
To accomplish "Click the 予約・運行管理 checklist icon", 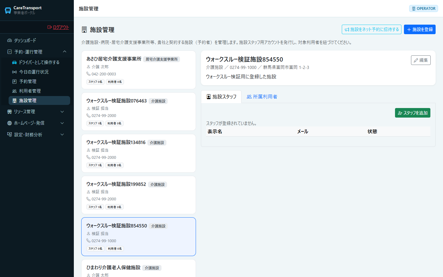I will [x=10, y=52].
